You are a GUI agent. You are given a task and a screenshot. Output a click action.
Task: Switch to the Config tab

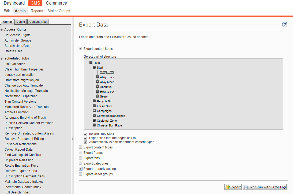coord(21,22)
